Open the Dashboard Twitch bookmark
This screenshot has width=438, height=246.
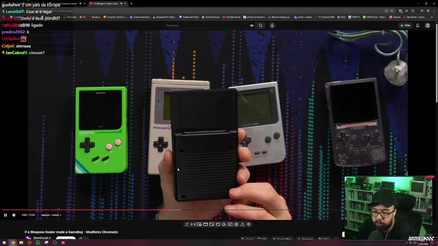pyautogui.click(x=189, y=17)
